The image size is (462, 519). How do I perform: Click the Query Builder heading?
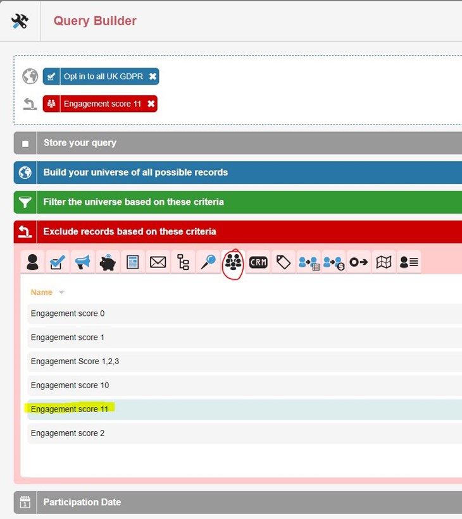(x=95, y=21)
